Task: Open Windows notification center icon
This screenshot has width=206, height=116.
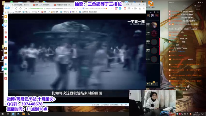Action: 203,114
